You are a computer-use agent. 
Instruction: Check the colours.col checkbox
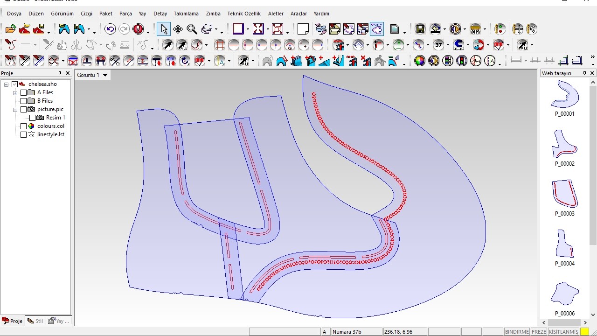23,126
